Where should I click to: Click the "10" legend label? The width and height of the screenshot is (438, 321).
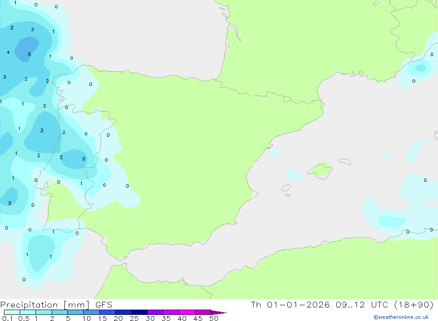[x=87, y=318]
